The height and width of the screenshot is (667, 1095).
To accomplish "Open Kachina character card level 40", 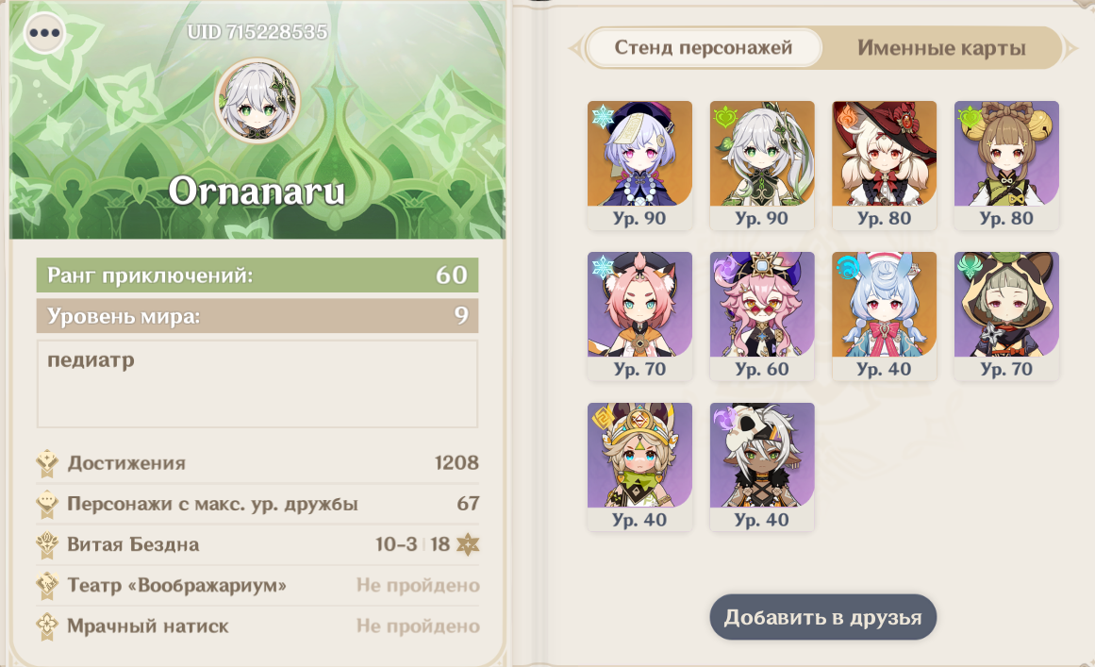I will (x=639, y=467).
